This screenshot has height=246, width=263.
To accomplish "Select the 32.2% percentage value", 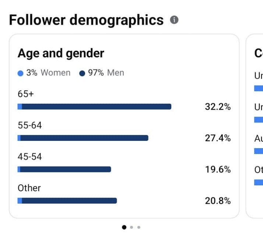I will (218, 107).
